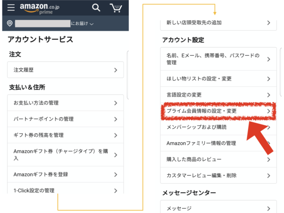Open Amazonギフト券を登録
Viewport: 284px width, 213px height.
[65, 174]
